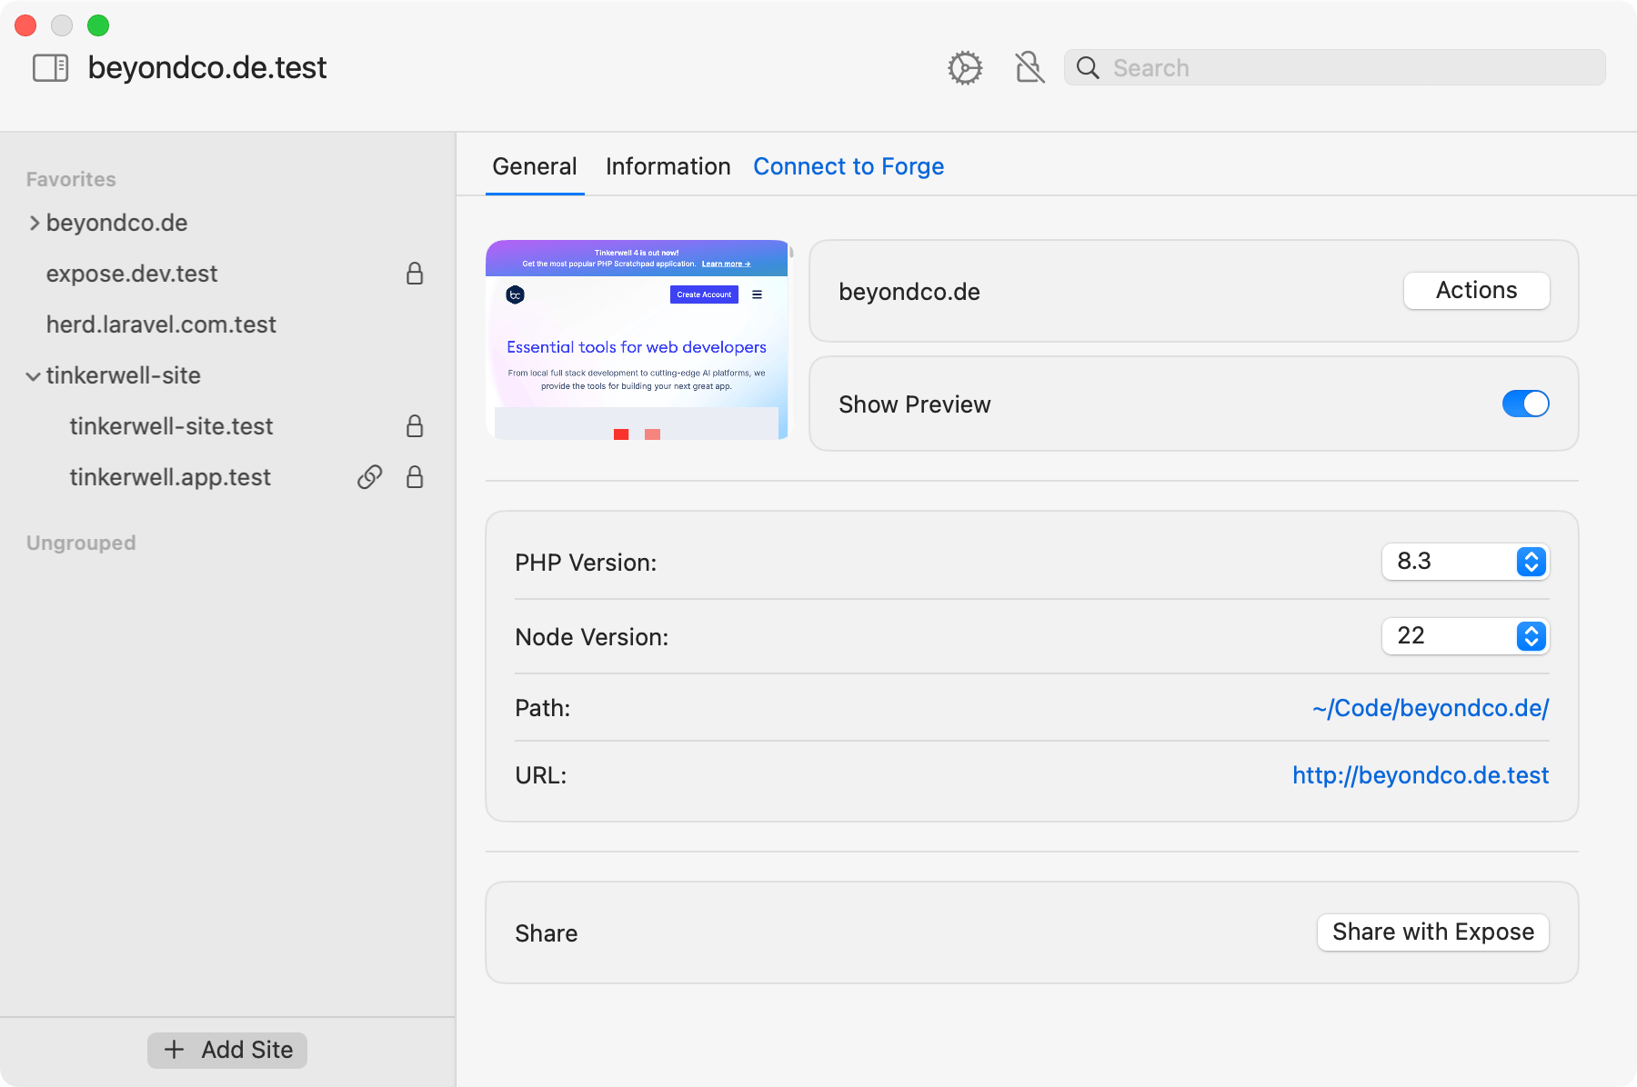The image size is (1637, 1087).
Task: Click the PHP Version label
Action: tap(586, 563)
